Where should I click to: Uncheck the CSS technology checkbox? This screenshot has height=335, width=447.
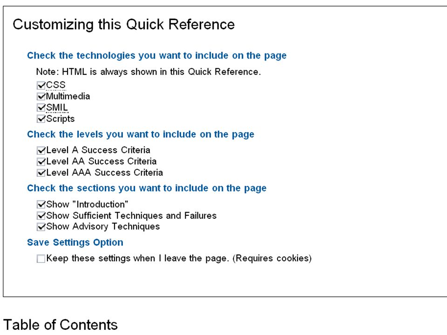[x=41, y=85]
